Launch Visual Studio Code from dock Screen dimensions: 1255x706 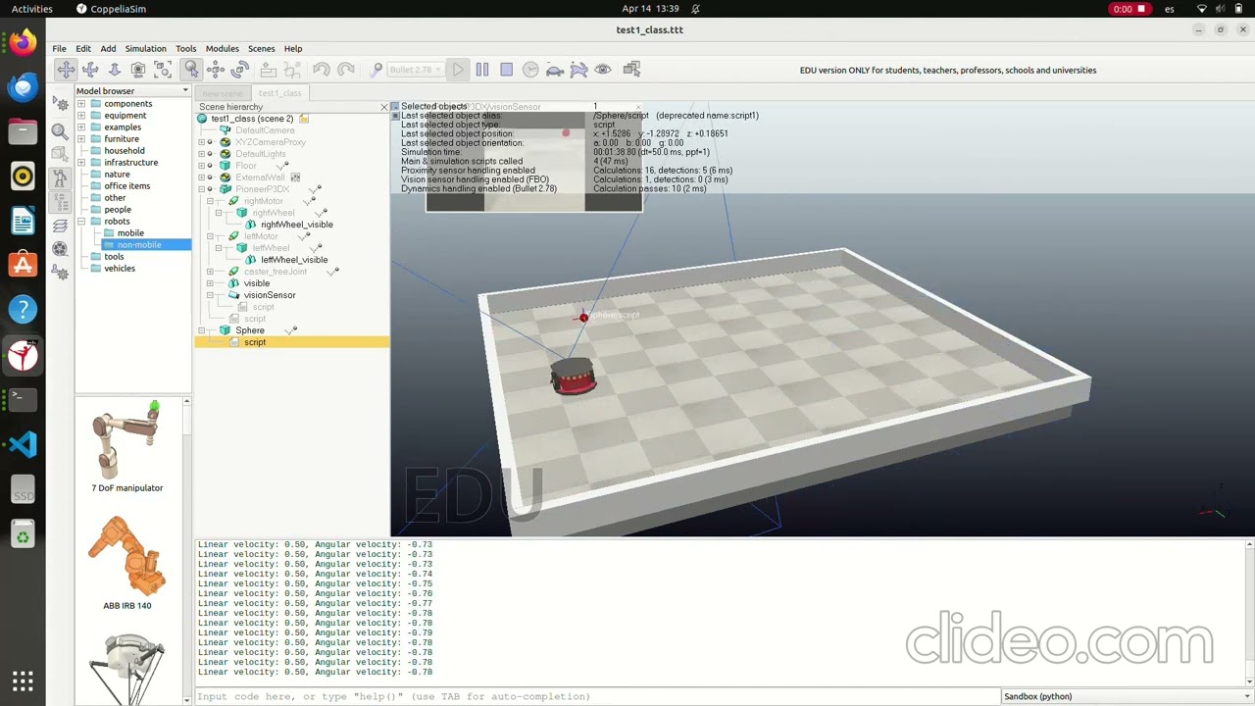tap(23, 444)
